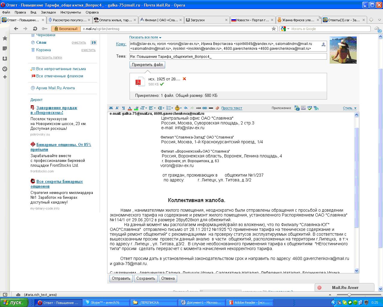Screen dimensions: 383x307
Task: Open the virtual keyboard application icon
Action: point(303,108)
